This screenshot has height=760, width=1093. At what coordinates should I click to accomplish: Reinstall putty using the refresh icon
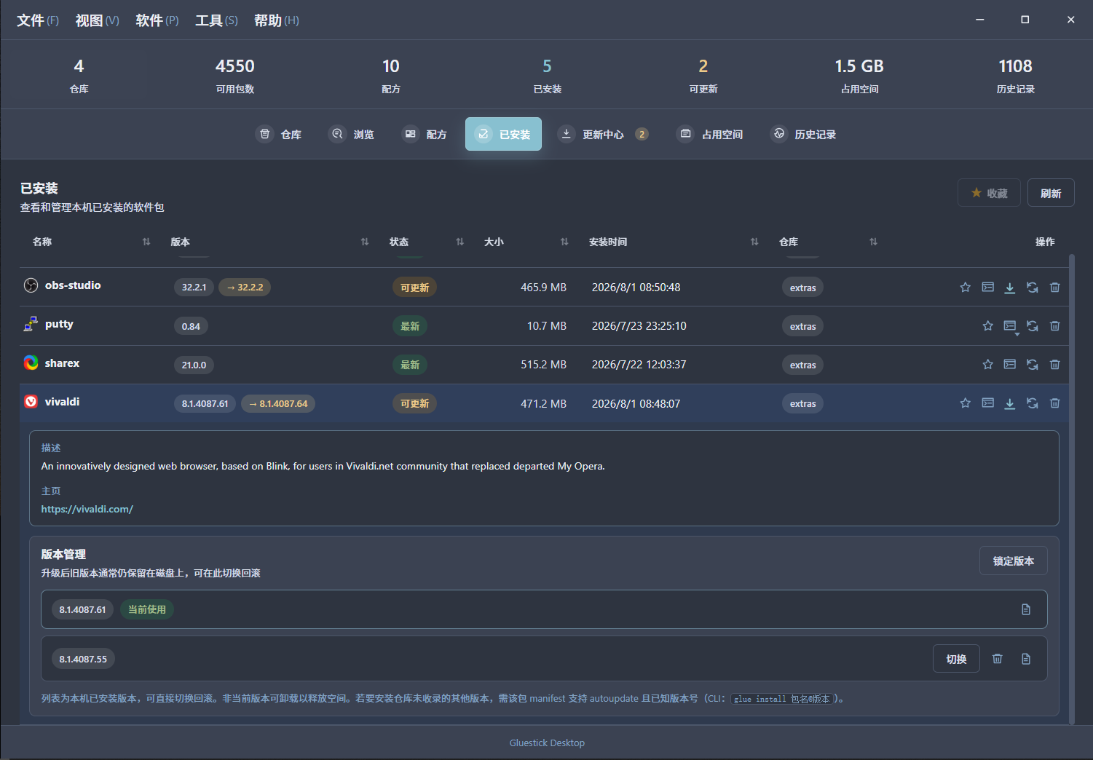1033,326
